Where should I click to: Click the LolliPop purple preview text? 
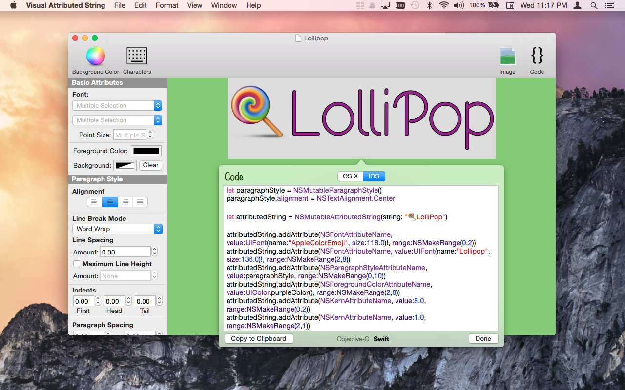[393, 119]
